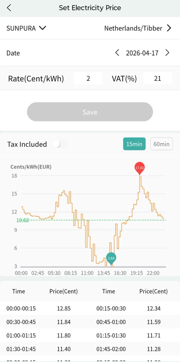This screenshot has width=180, height=362.
Task: Tap the previous-date chevron arrow
Action: click(x=118, y=53)
